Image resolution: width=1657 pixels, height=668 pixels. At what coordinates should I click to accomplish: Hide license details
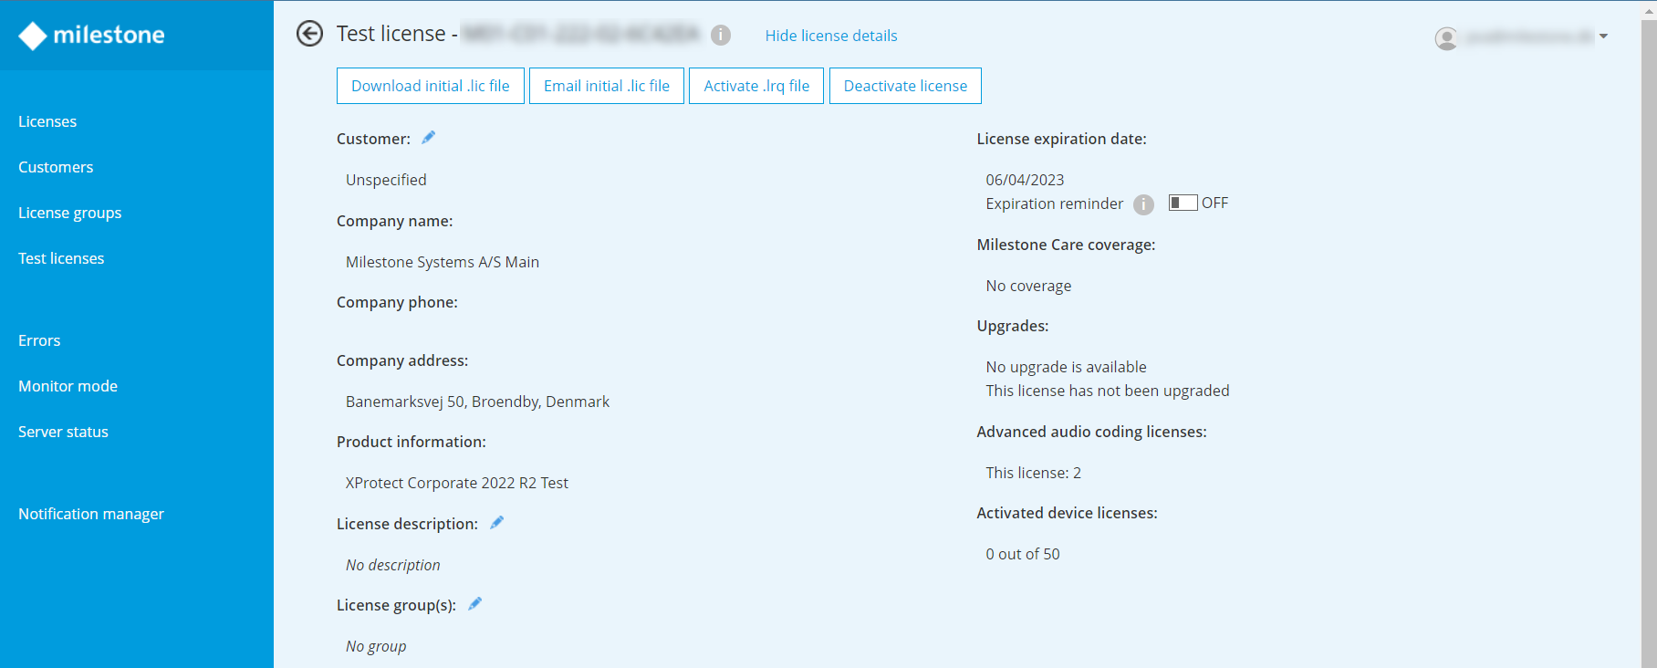tap(830, 36)
